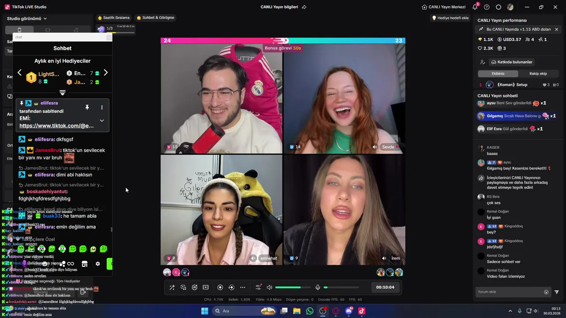Unmute the emiwhat guest stream

click(253, 258)
